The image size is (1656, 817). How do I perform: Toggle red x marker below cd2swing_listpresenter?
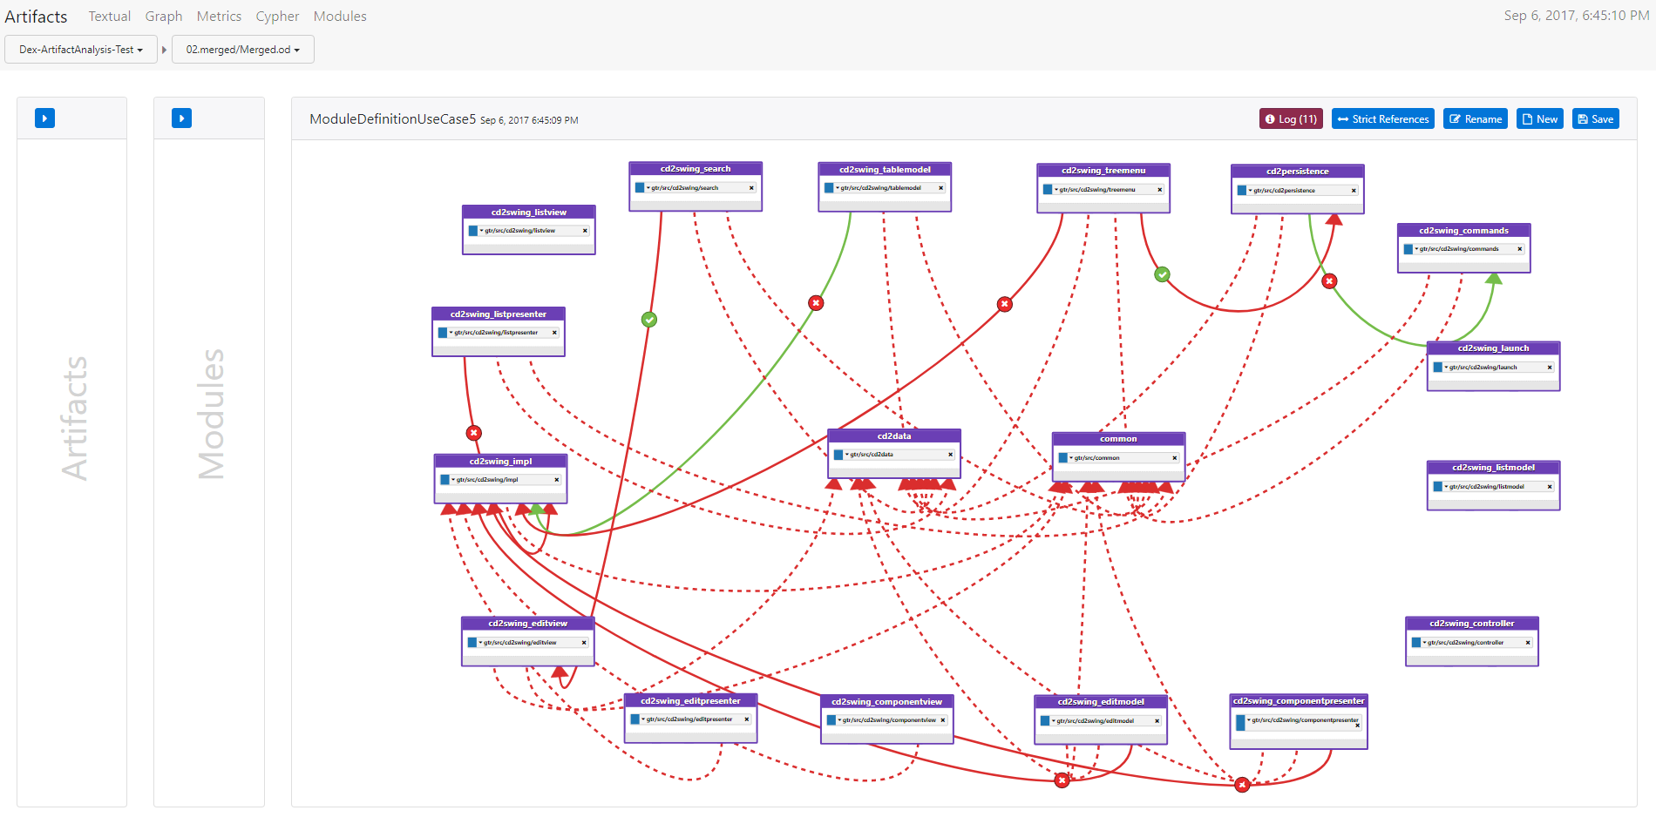(473, 433)
